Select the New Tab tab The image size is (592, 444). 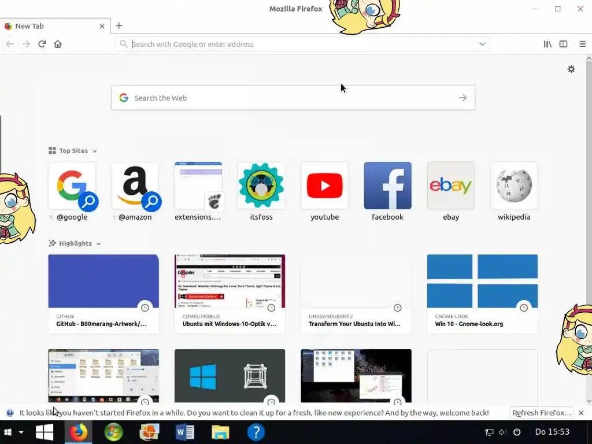pyautogui.click(x=55, y=26)
